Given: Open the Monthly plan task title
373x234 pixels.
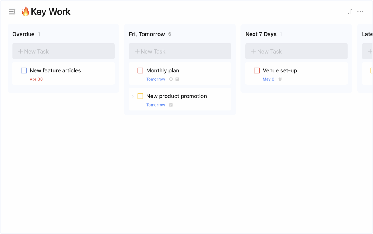Looking at the screenshot, I should point(163,70).
